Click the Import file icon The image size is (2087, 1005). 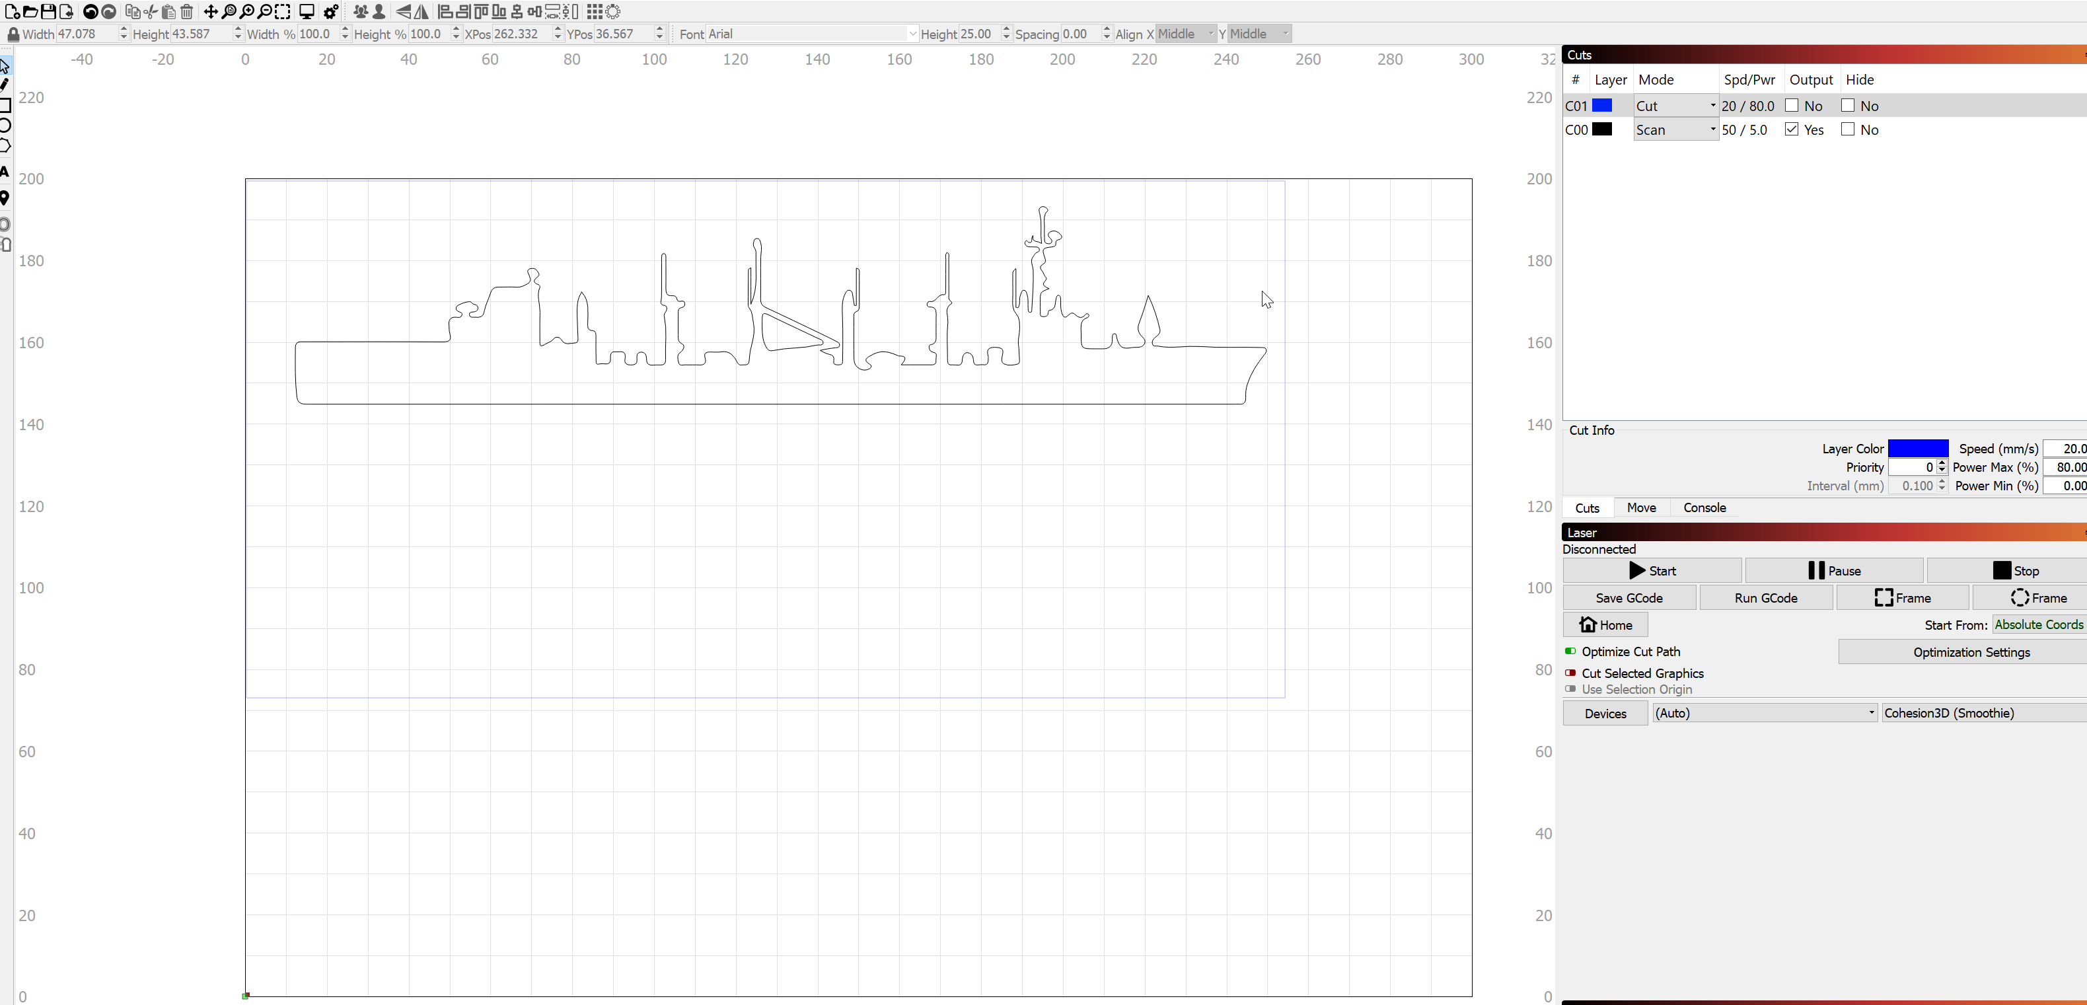tap(67, 11)
